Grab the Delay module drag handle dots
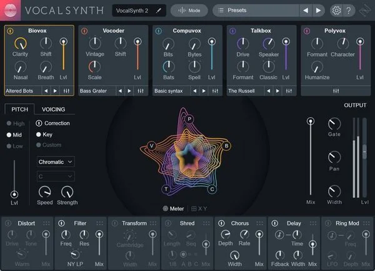 [313, 223]
